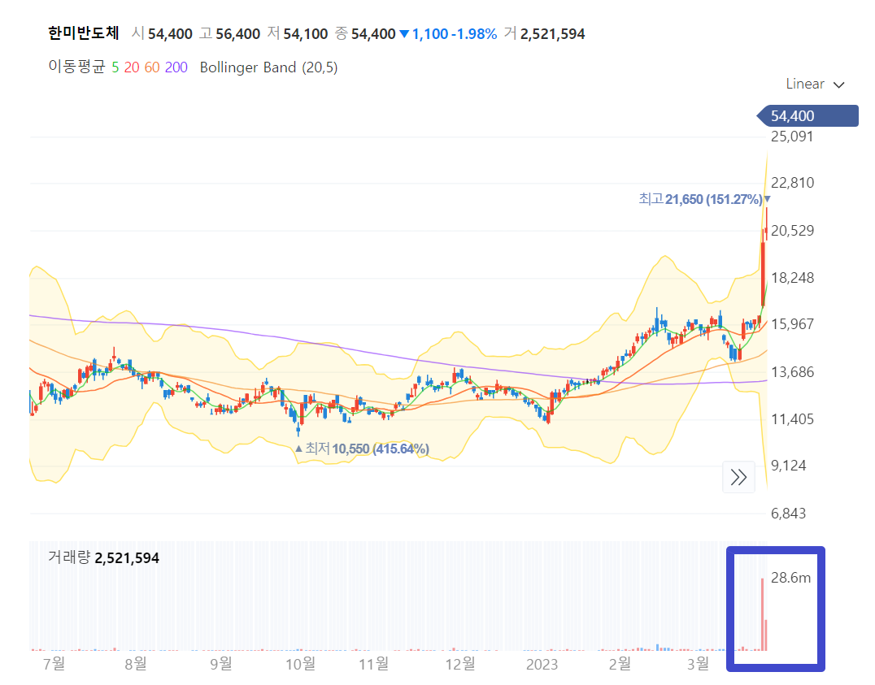Click the 28.6m volume axis value
This screenshot has height=685, width=875.
coord(790,578)
